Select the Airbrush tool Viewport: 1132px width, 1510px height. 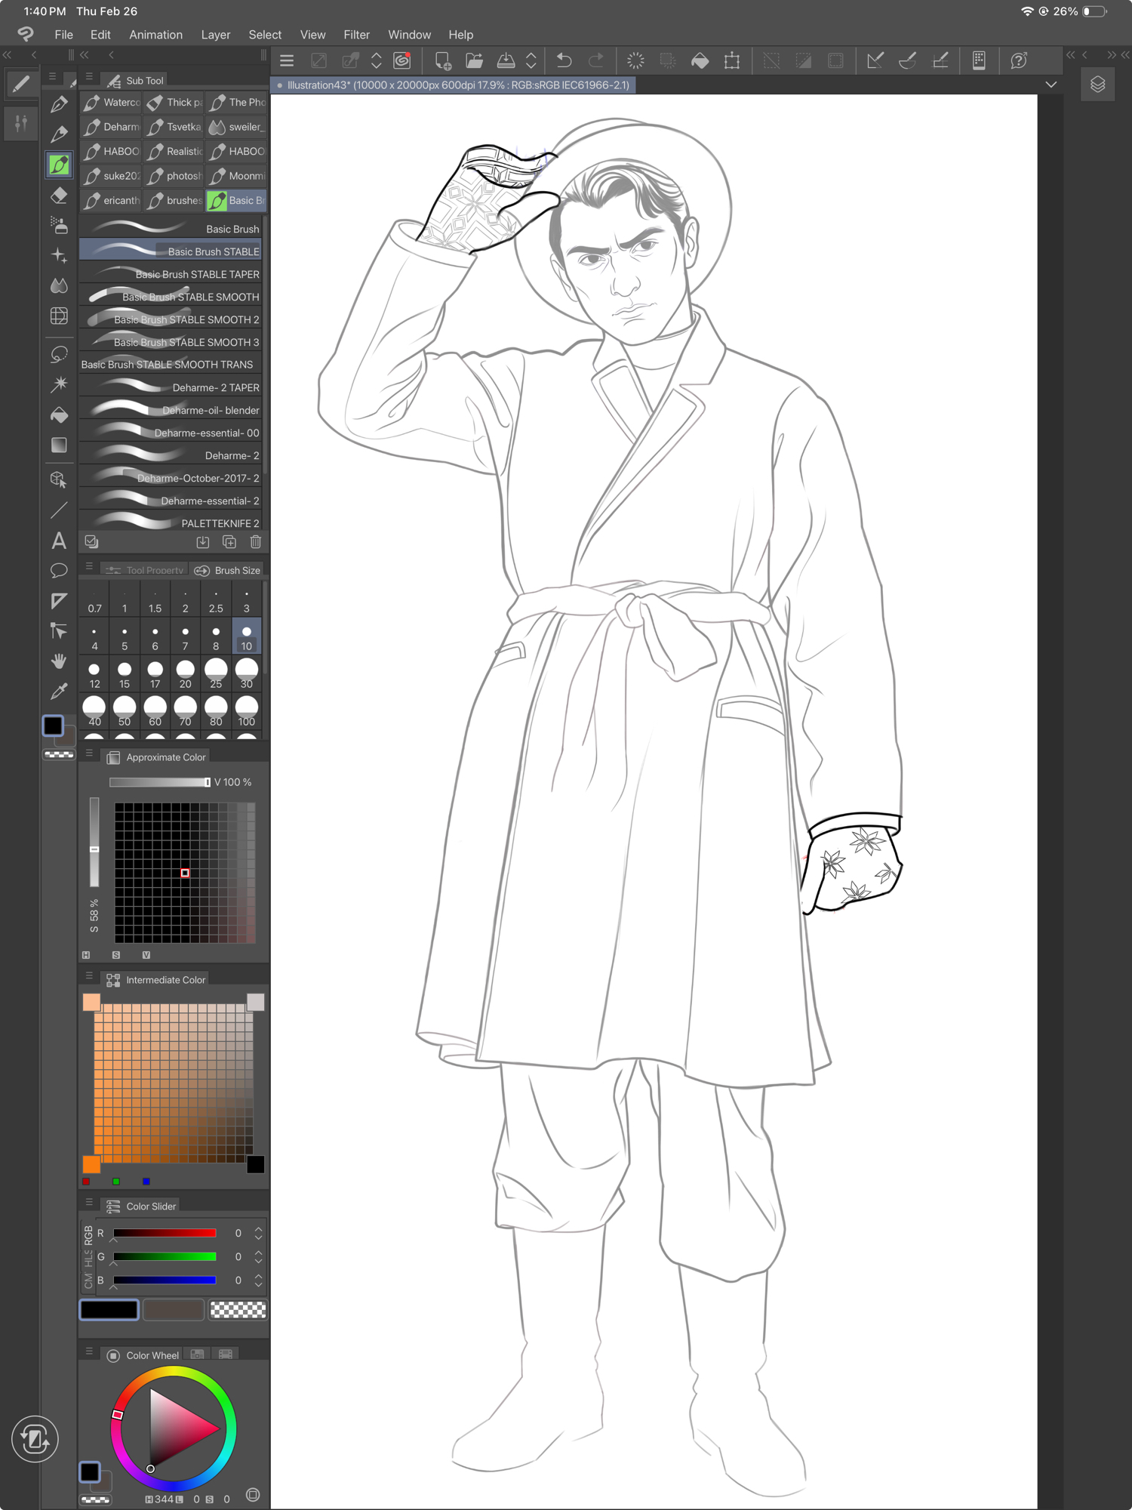[59, 225]
